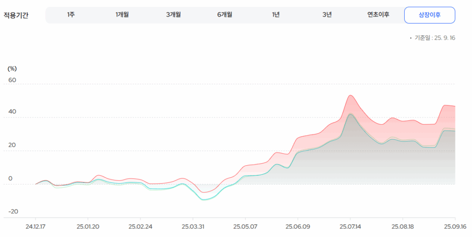Viewport: 472px width, 237px height.
Task: Click the 적용기간 label
Action: [16, 15]
